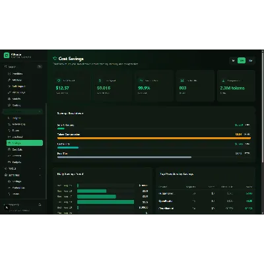Screen dimensions: 264x264
Task: Click the Daily Savings Trend heading
Action: [70, 174]
